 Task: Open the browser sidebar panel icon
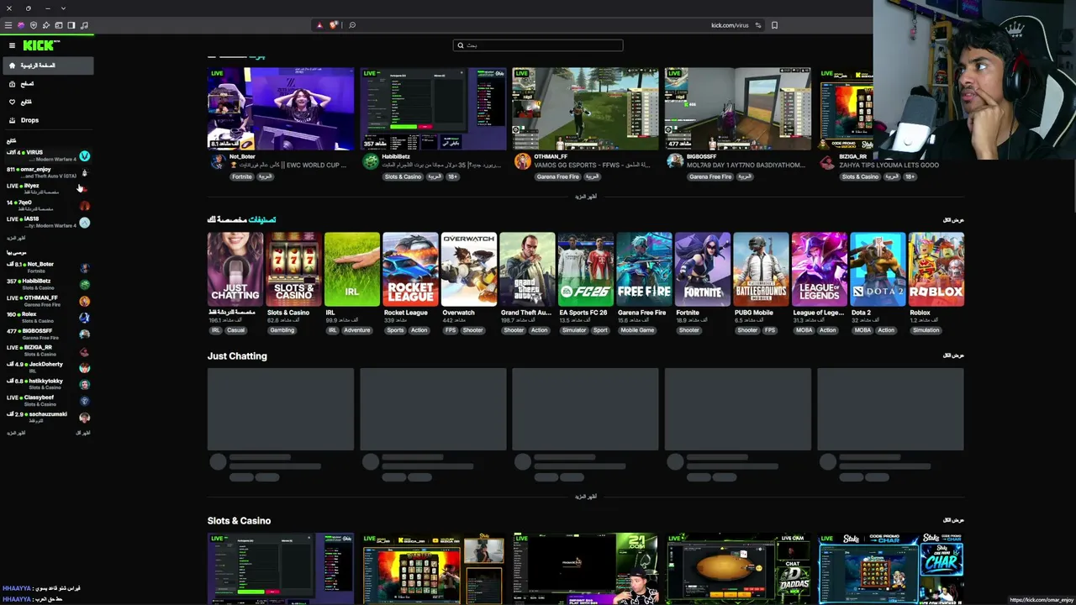tap(71, 25)
